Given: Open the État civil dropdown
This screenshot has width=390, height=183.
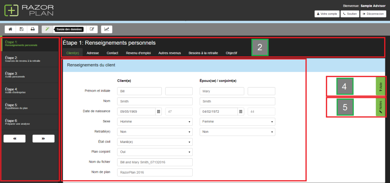Looking at the screenshot, I should [x=155, y=142].
